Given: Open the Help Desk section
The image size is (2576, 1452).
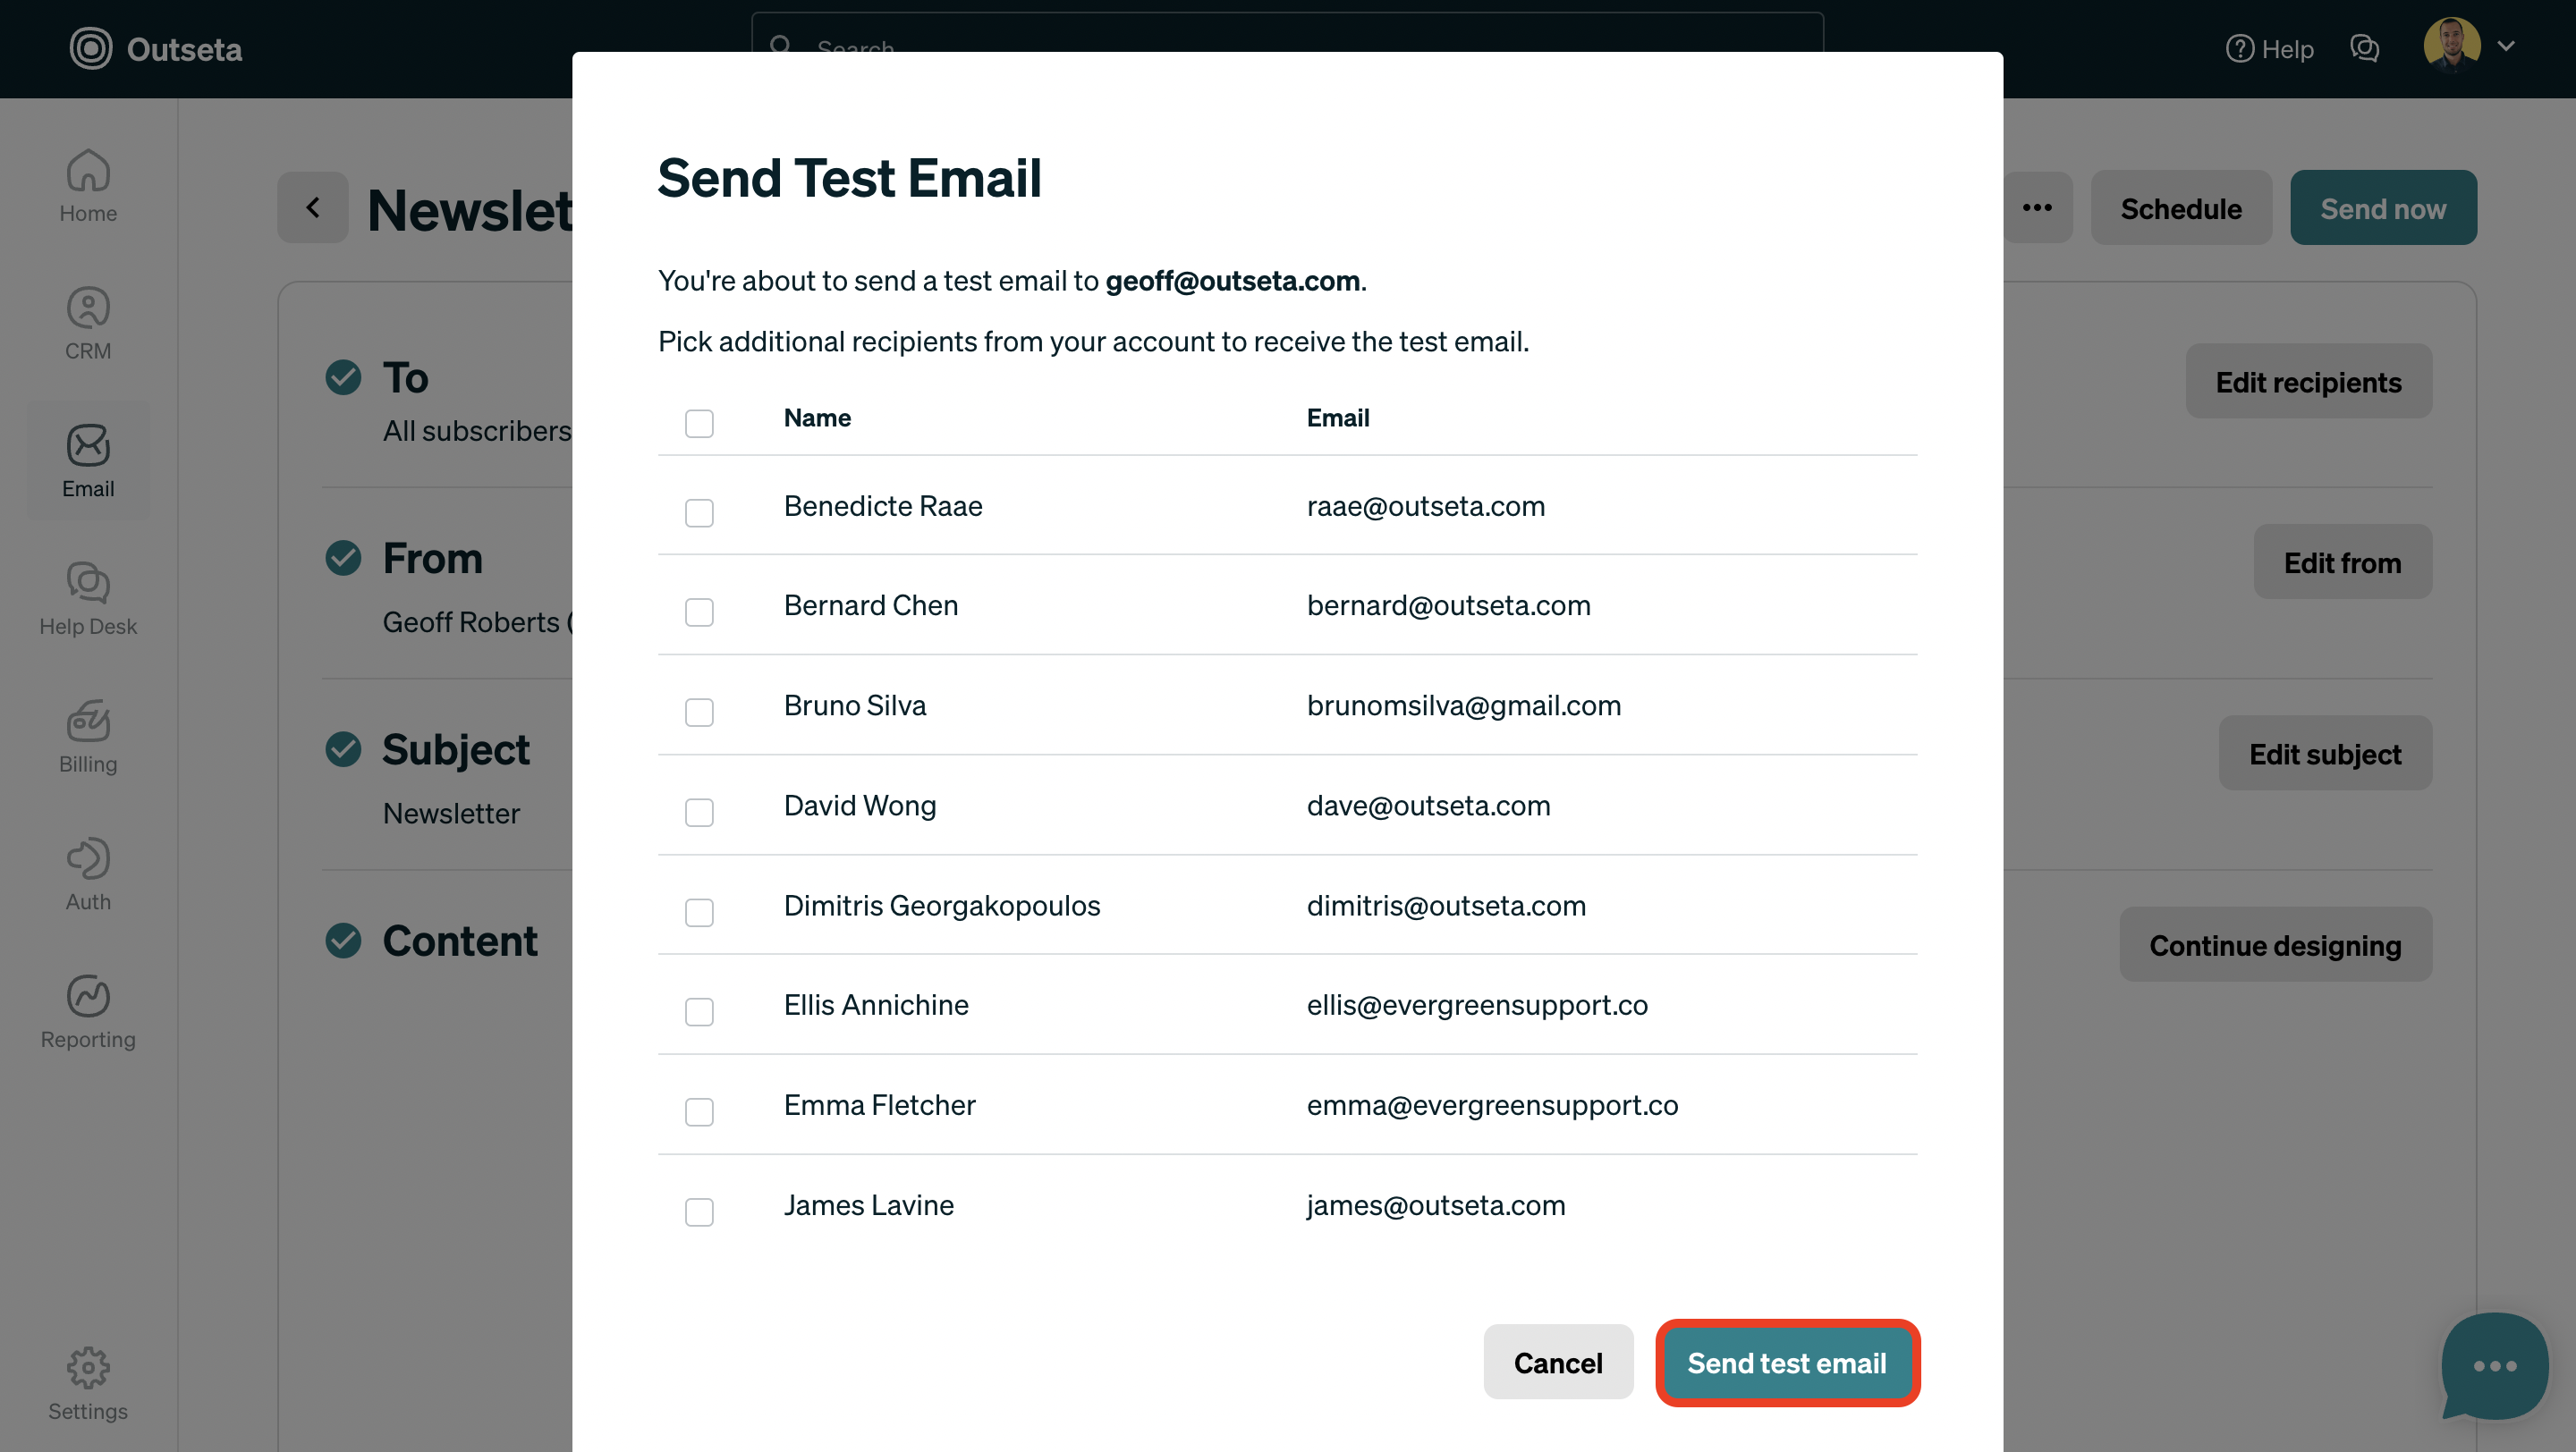Looking at the screenshot, I should [x=88, y=597].
